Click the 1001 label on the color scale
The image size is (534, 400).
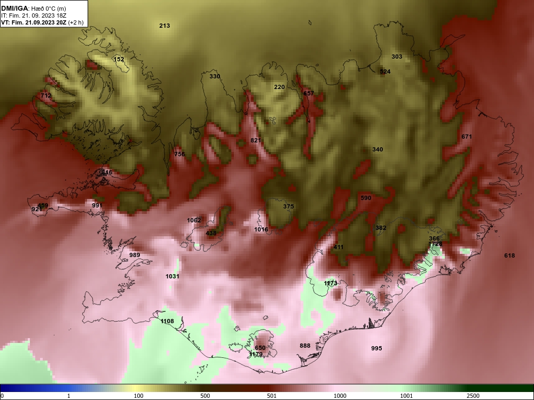point(406,396)
